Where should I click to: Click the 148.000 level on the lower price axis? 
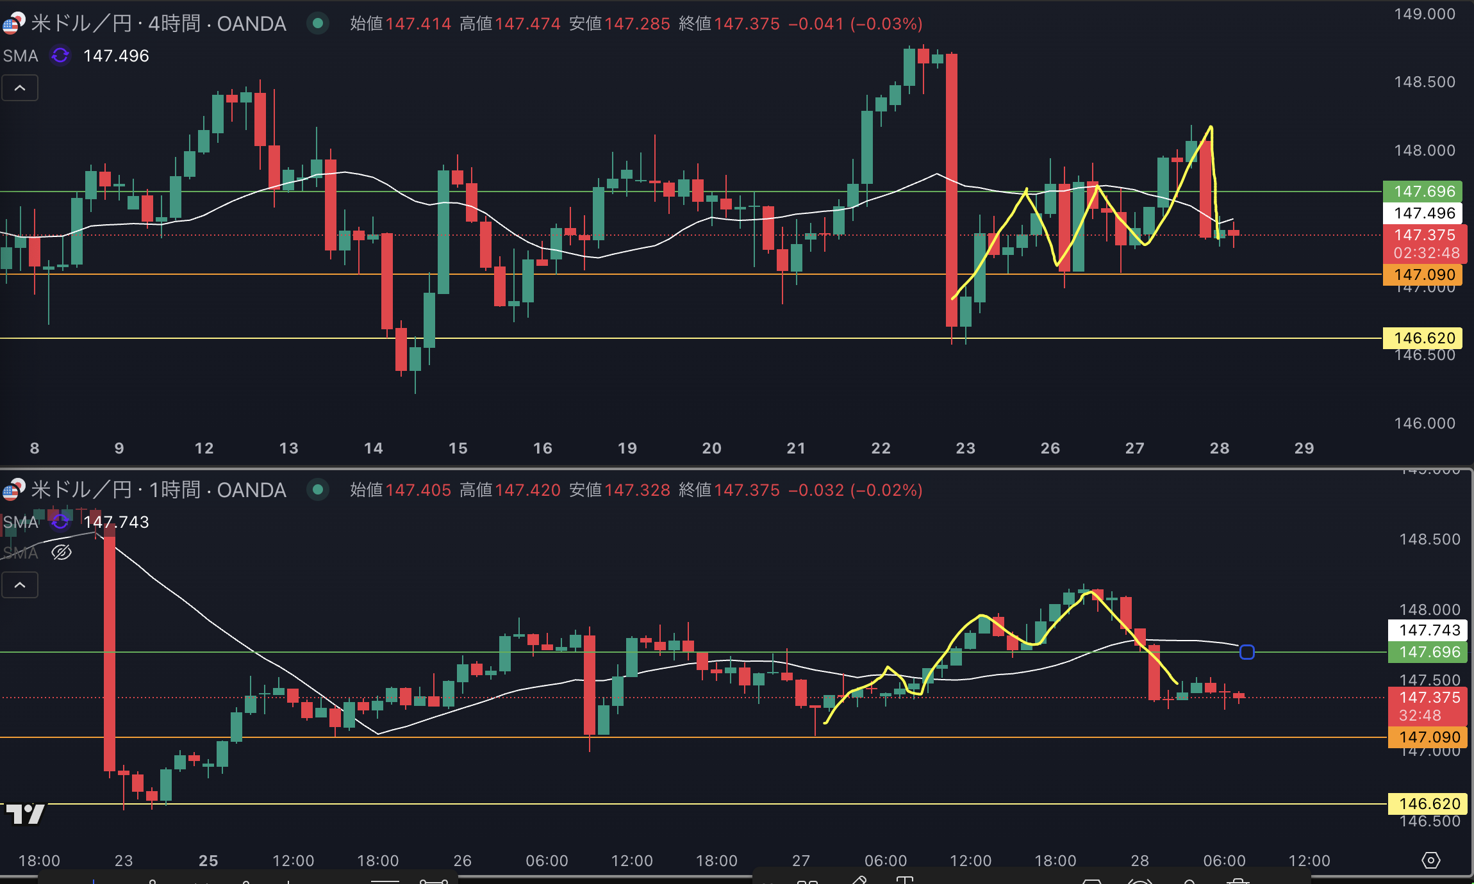click(1430, 609)
